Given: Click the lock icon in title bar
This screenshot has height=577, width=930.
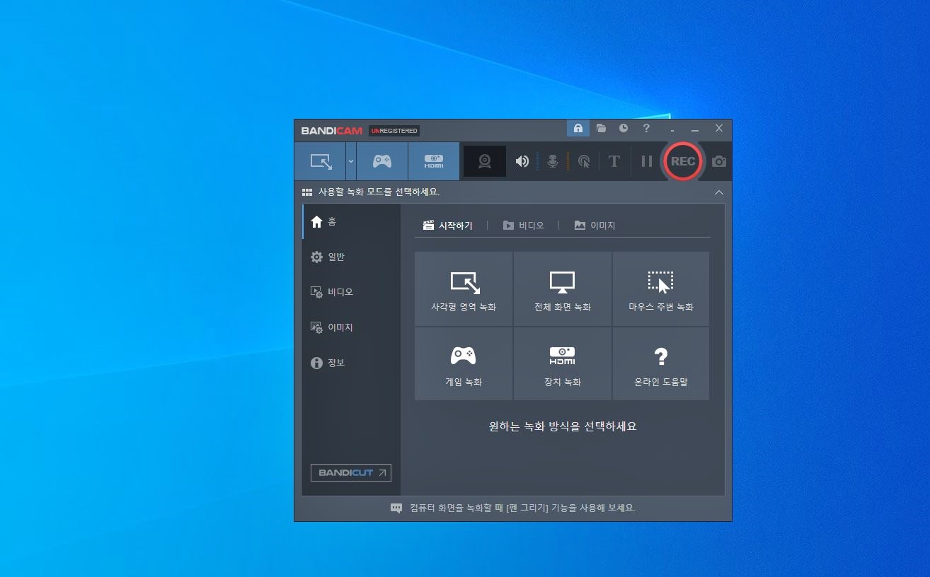Looking at the screenshot, I should click(x=578, y=128).
